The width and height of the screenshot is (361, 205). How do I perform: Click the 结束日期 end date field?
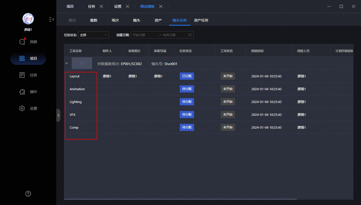(174, 35)
